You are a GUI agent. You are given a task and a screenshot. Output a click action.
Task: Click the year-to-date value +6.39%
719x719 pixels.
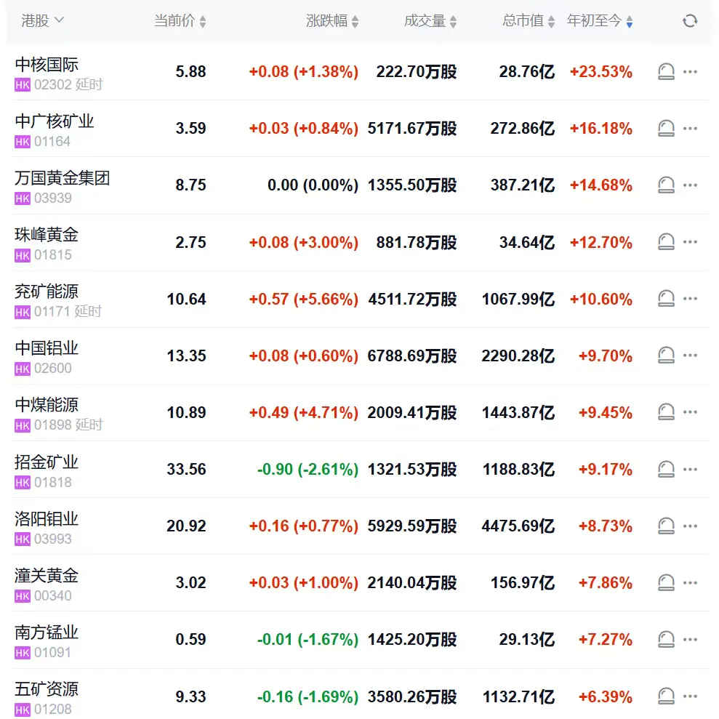pyautogui.click(x=606, y=696)
